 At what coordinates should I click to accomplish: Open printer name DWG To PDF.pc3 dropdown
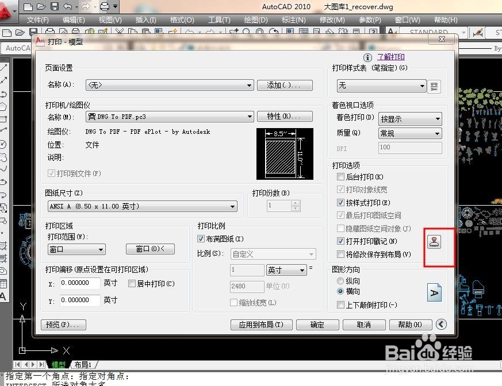(x=170, y=117)
